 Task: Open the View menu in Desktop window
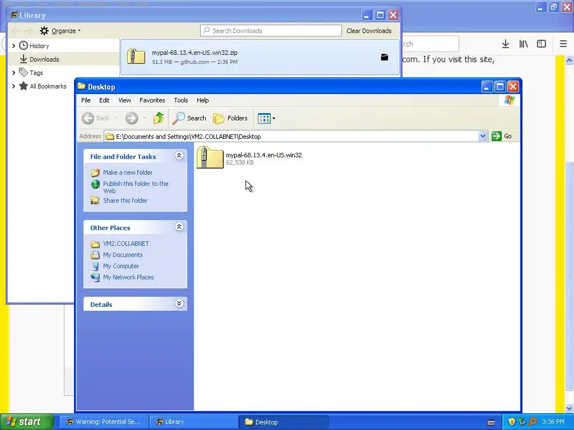point(124,100)
